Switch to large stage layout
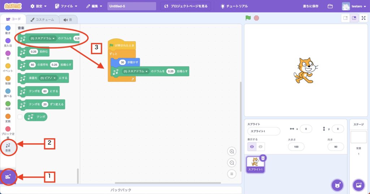The height and width of the screenshot is (194, 370). tap(354, 18)
